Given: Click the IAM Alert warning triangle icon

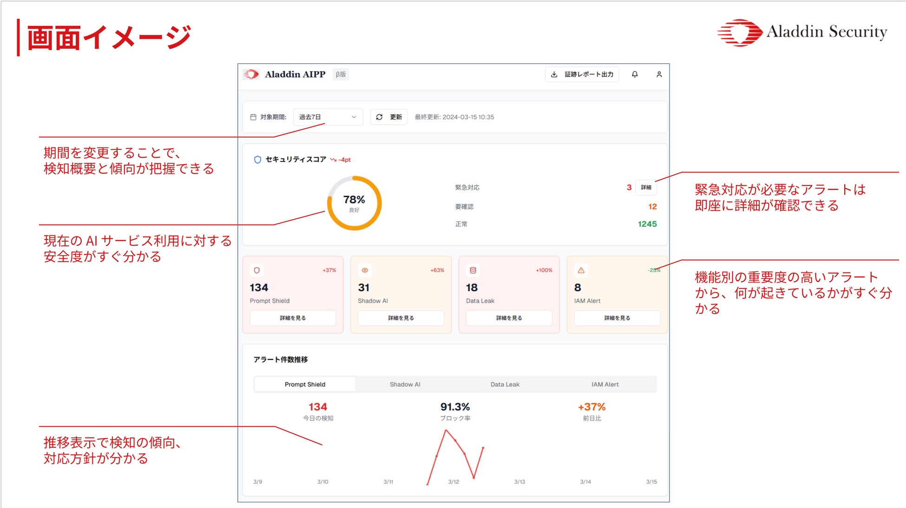Looking at the screenshot, I should (x=581, y=270).
